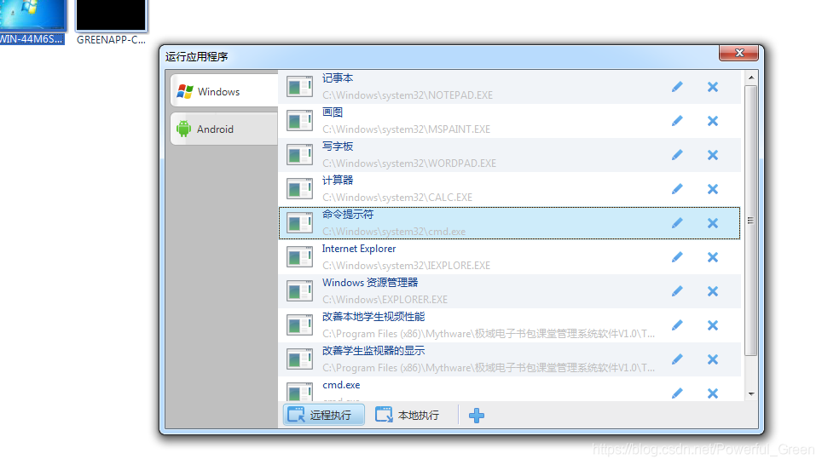Select the 写字板 list row text

338,146
